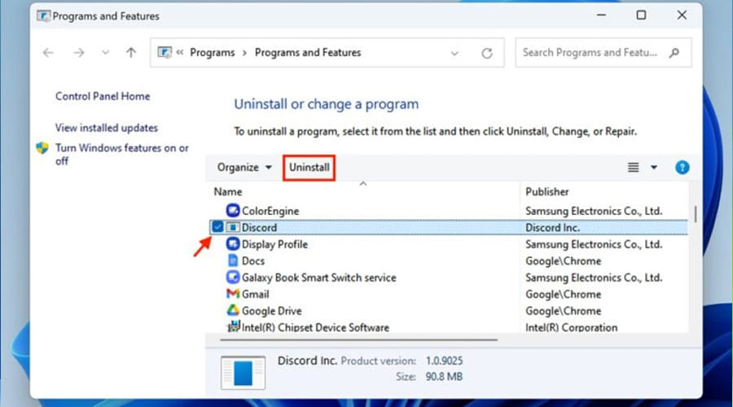Open View installed updates link

pos(107,128)
